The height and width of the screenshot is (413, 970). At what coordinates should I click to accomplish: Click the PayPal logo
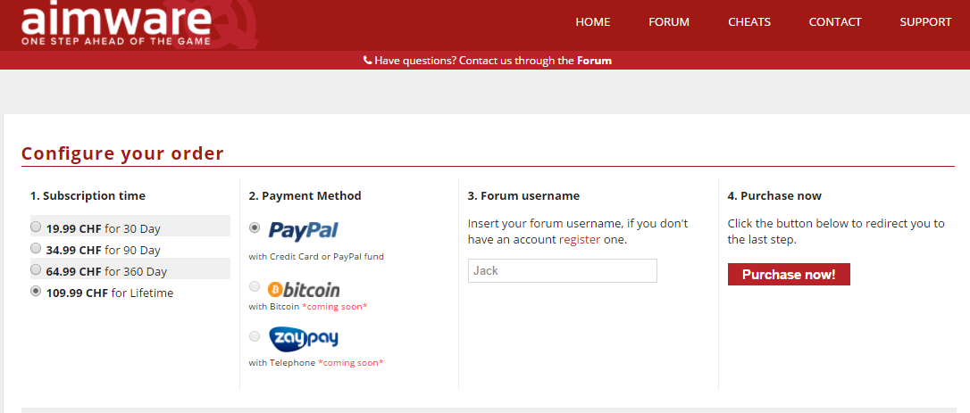coord(303,231)
